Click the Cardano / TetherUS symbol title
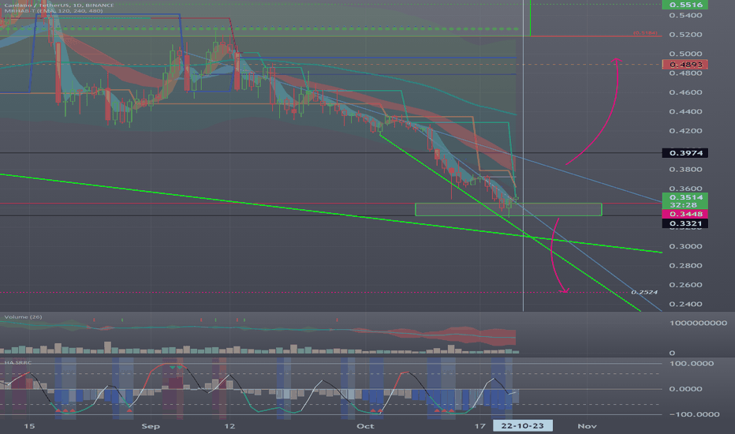 click(58, 6)
